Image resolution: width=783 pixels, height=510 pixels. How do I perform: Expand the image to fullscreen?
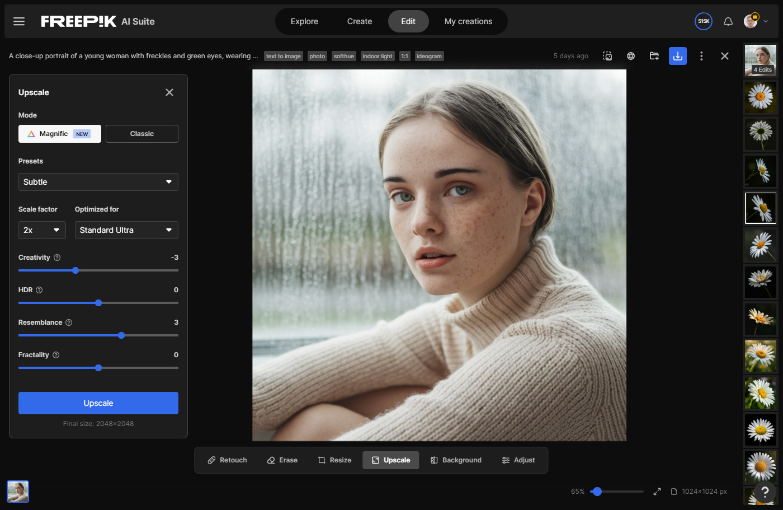(x=657, y=492)
